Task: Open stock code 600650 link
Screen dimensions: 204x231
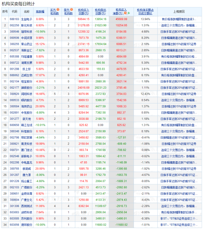Action: pos(14,125)
